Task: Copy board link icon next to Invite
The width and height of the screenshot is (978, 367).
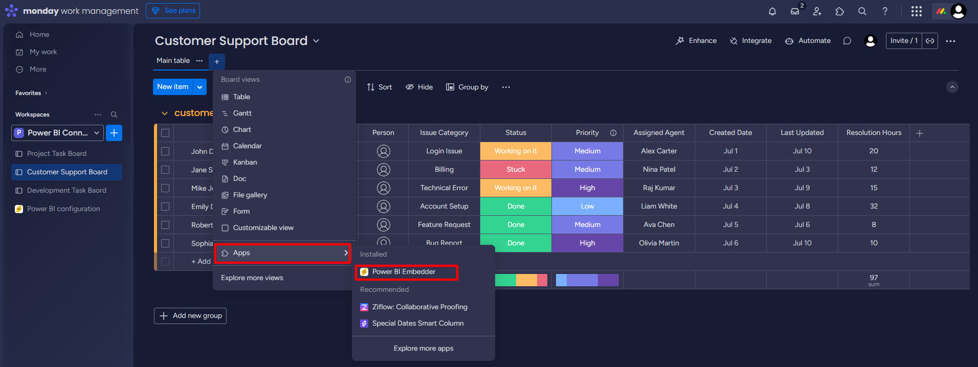Action: [930, 41]
